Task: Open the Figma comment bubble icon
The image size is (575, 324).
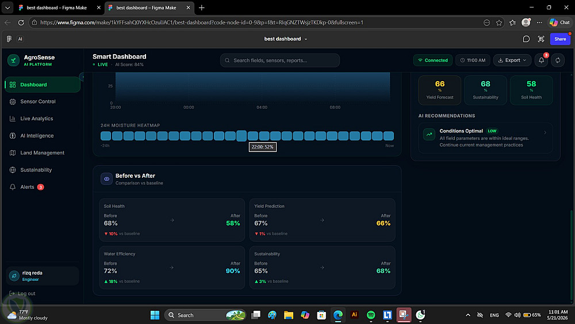Action: pos(526,39)
